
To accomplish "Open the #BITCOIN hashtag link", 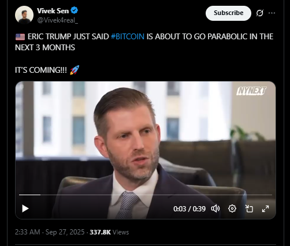I will click(x=128, y=36).
